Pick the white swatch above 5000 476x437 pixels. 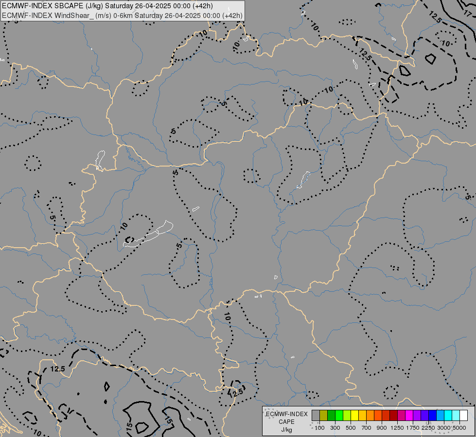[463, 416]
